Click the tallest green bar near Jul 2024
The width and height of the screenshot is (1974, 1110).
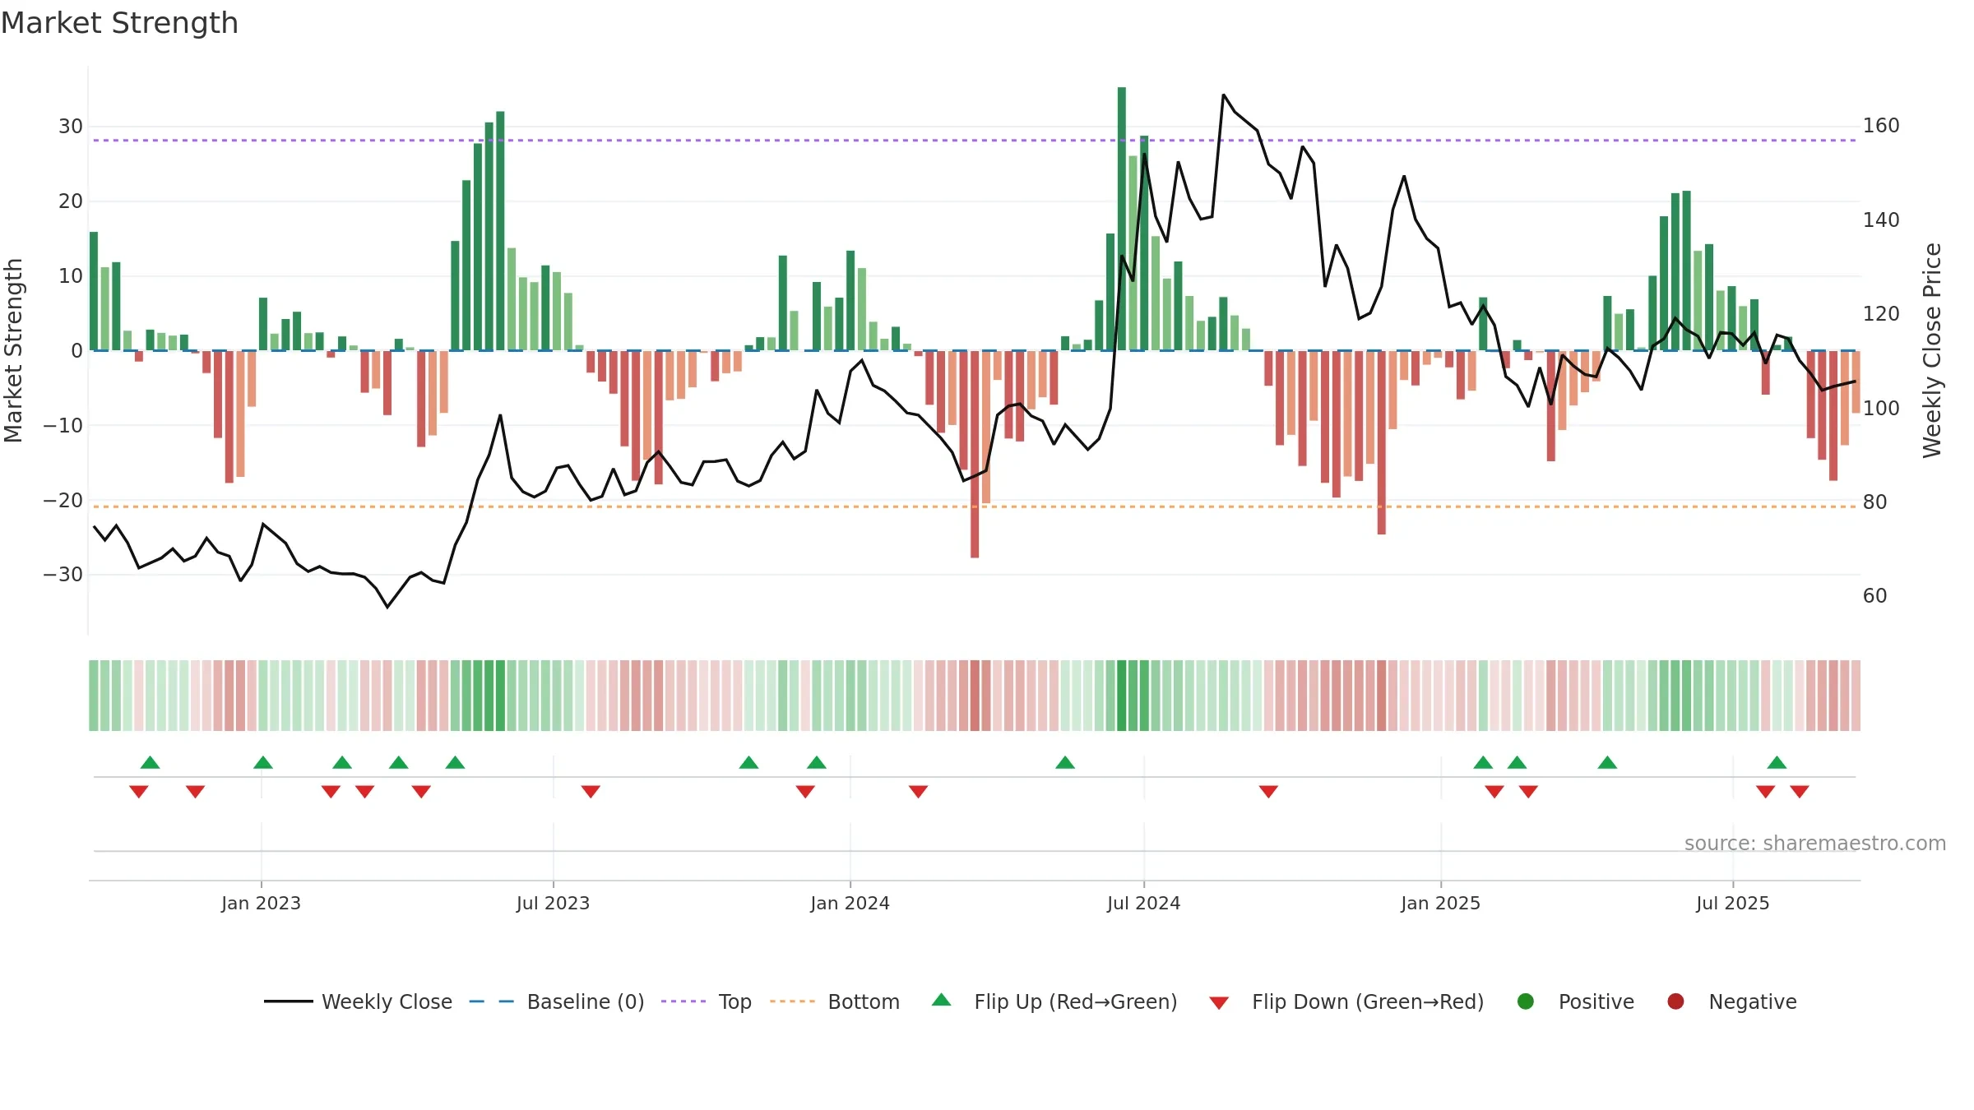point(1122,219)
